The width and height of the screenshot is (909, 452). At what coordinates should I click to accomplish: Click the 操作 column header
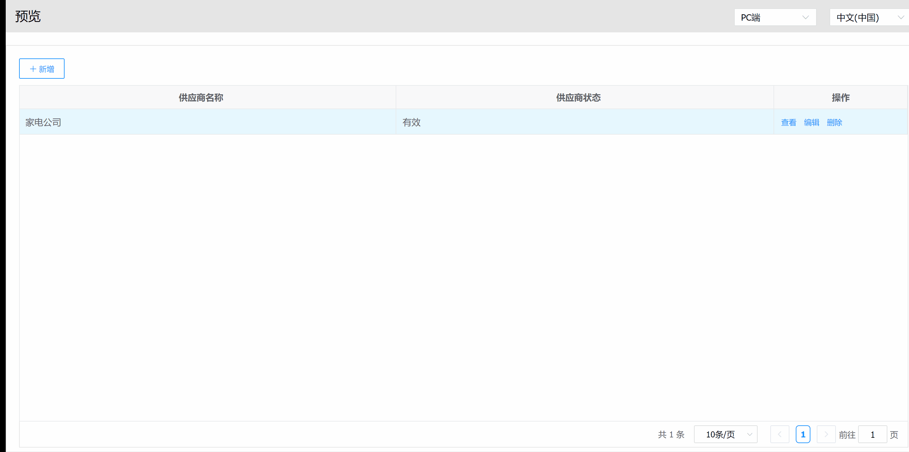pyautogui.click(x=841, y=97)
